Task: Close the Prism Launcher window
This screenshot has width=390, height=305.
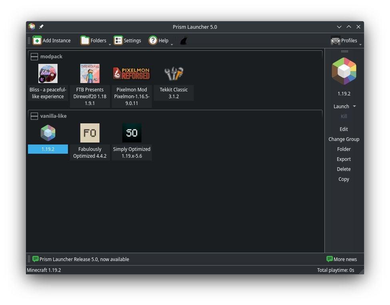Action: coord(358,27)
